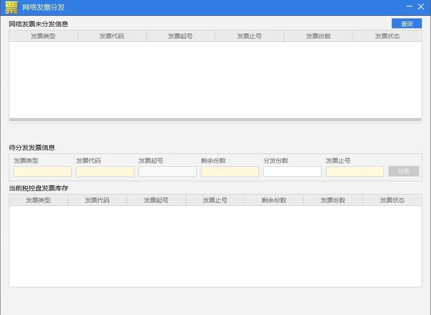Viewport: 431px width, 315px height.
Task: Click the 发票代码 column header in top table
Action: [111, 36]
